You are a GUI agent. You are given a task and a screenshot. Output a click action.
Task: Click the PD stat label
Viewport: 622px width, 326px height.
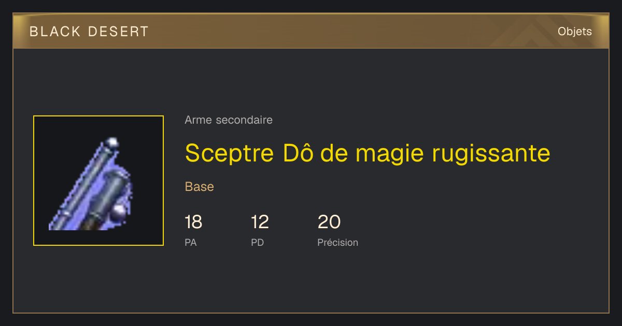coord(258,243)
